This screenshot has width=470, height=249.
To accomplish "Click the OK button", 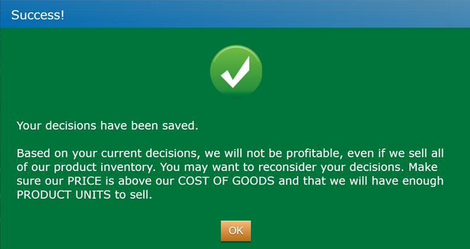I will coord(236,231).
